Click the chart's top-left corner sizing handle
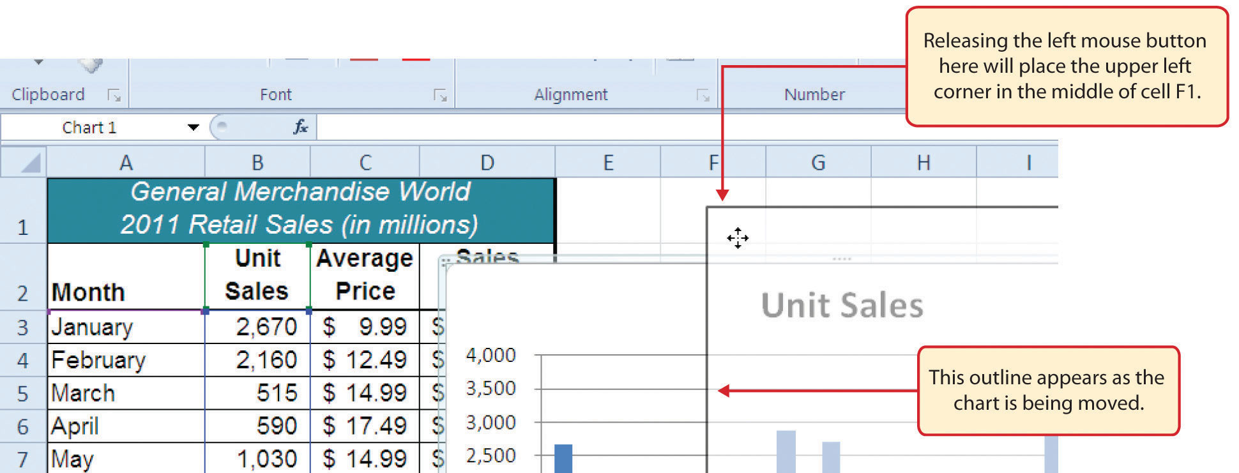This screenshot has width=1239, height=473. coord(445,262)
